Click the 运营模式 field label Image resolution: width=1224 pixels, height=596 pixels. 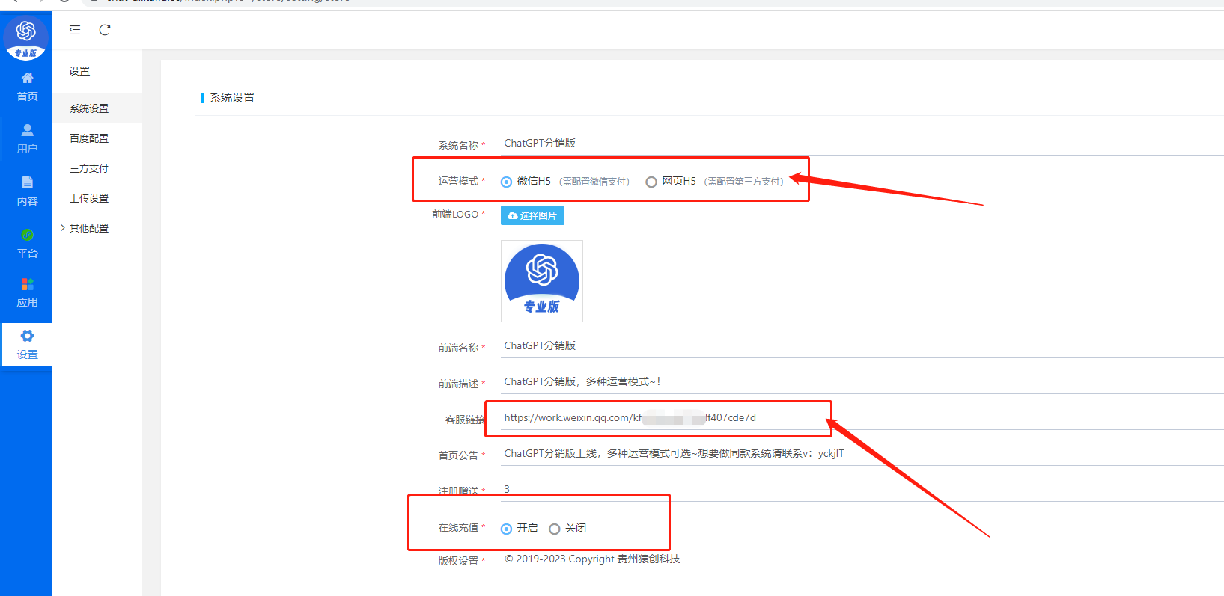point(458,182)
